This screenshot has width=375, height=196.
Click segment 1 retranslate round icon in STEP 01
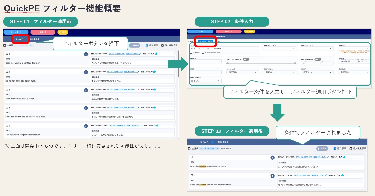tap(86, 54)
